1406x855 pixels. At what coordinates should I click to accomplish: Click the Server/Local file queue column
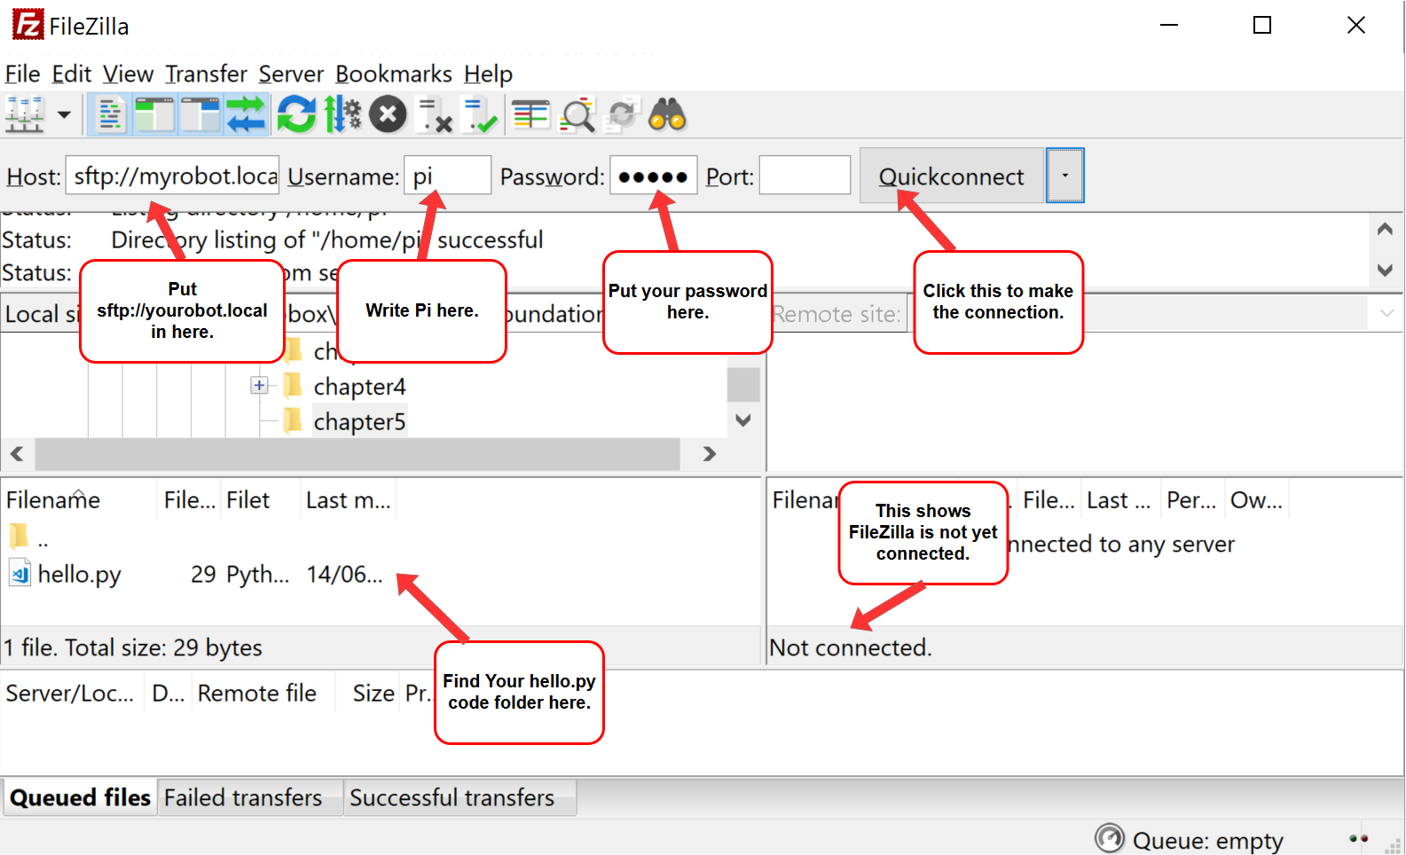[70, 694]
